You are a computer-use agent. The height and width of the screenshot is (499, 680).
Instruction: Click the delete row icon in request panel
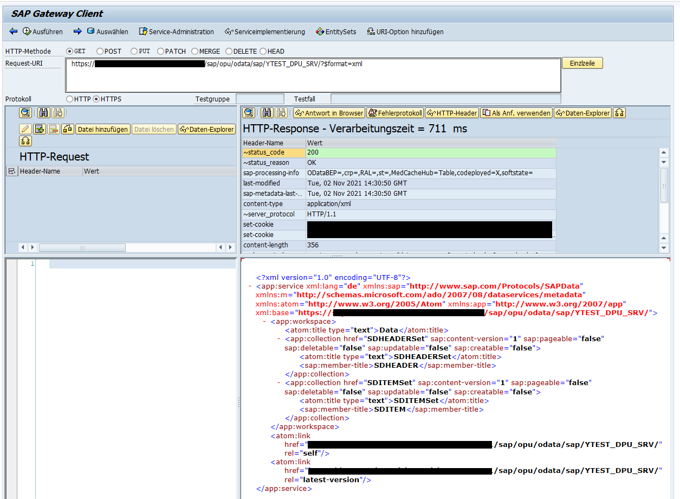(x=54, y=129)
